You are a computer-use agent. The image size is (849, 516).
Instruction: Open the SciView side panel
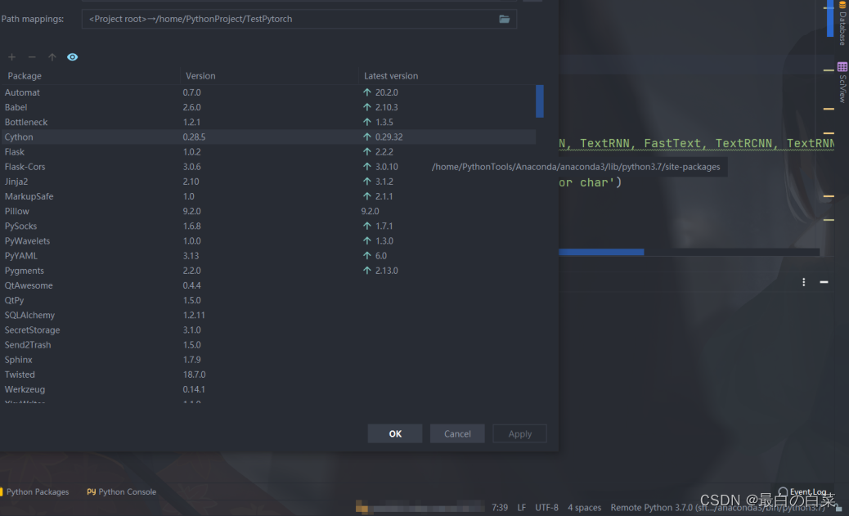(x=842, y=83)
